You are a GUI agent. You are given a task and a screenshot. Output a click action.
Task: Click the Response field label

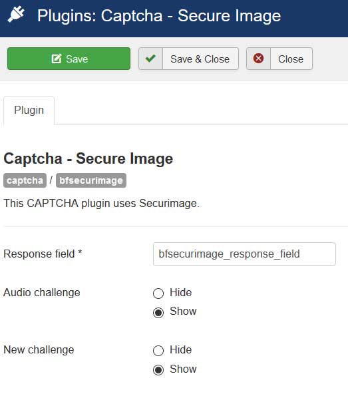(43, 254)
